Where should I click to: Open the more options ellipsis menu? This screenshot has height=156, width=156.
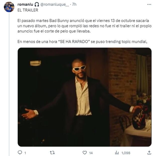point(149,5)
